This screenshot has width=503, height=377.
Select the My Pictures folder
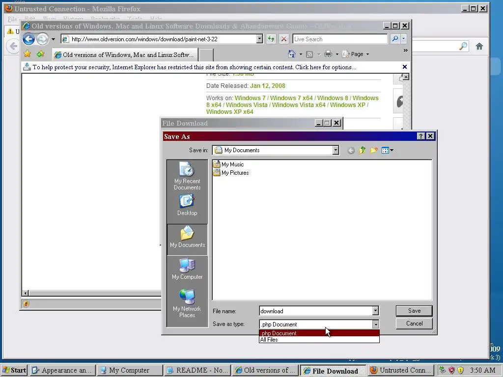[x=231, y=173]
